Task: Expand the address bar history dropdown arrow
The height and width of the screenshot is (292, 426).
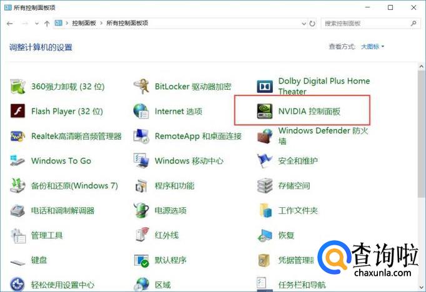Action: tap(304, 24)
